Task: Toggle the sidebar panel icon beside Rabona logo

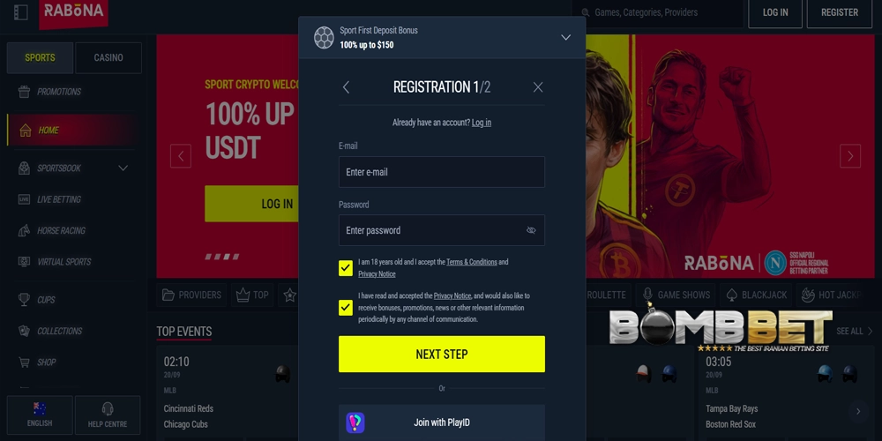Action: click(21, 12)
